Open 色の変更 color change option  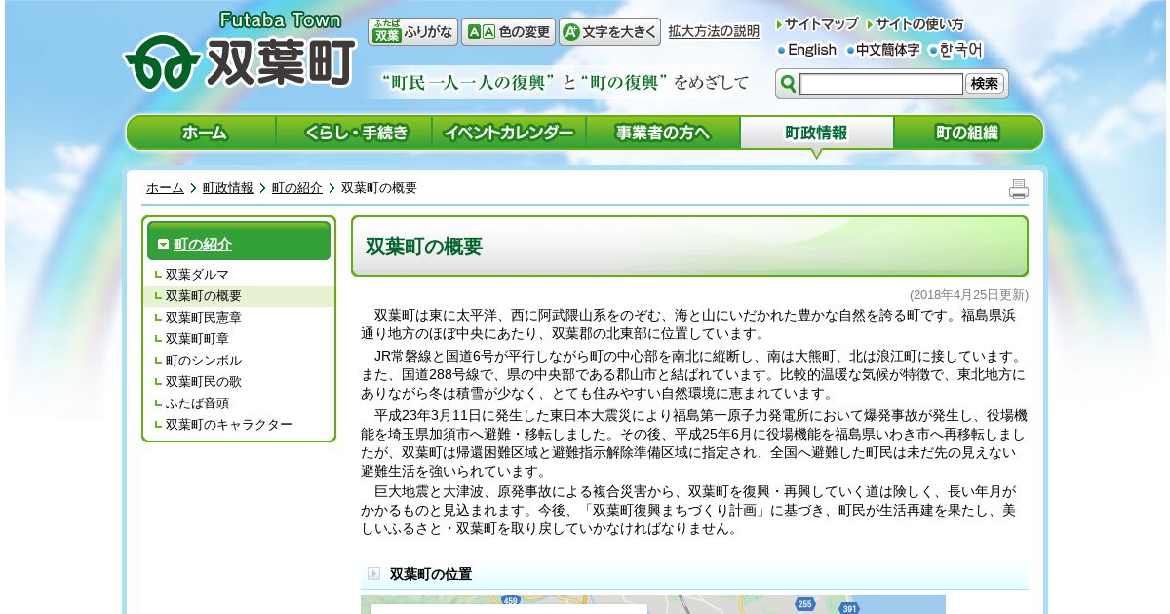point(508,32)
